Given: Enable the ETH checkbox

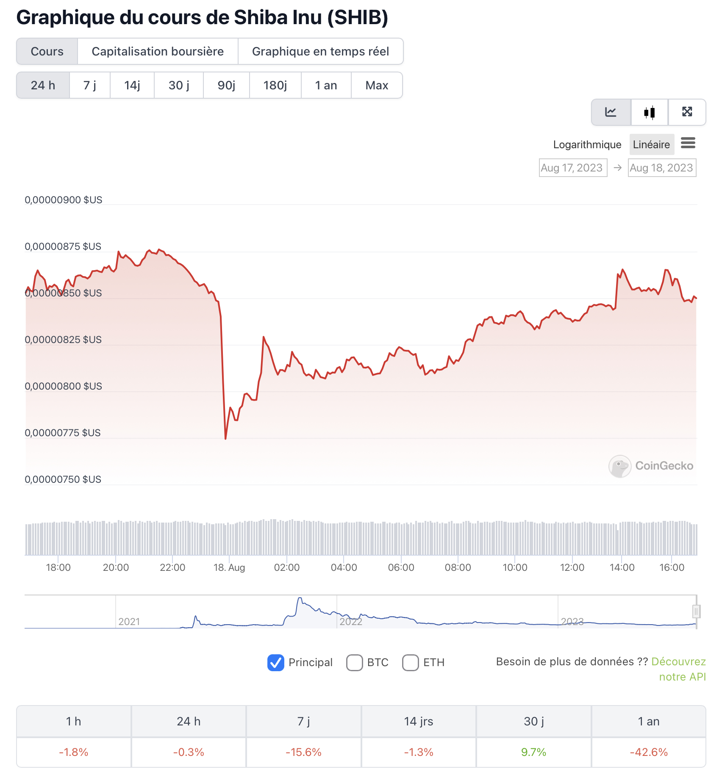Looking at the screenshot, I should [x=411, y=663].
